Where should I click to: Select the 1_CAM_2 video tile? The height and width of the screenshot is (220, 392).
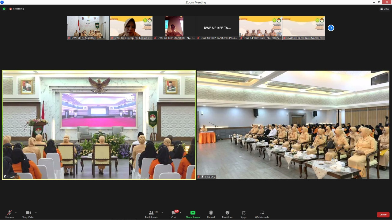(x=293, y=125)
